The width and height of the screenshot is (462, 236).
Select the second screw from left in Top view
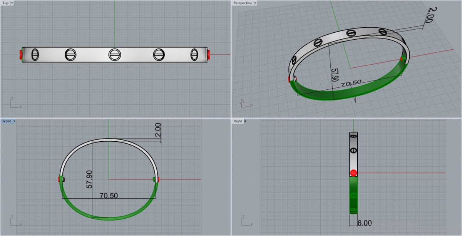click(70, 55)
